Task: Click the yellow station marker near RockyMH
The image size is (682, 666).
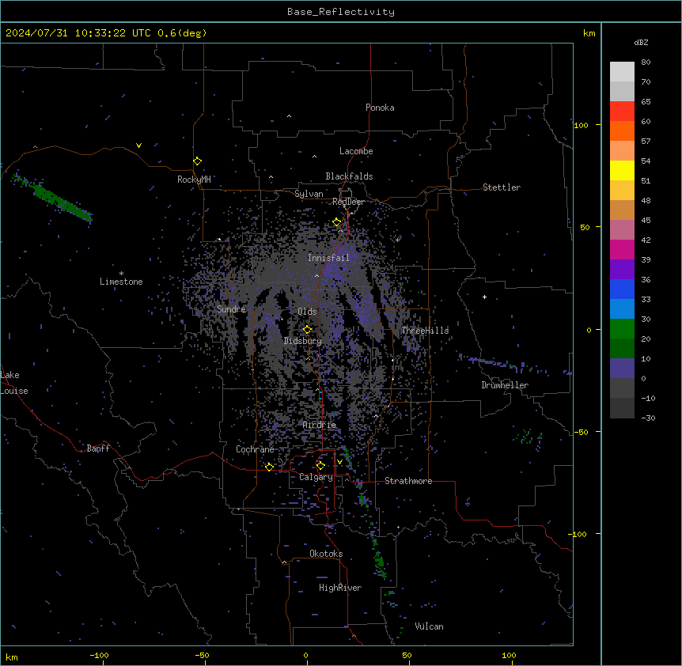Action: point(197,161)
